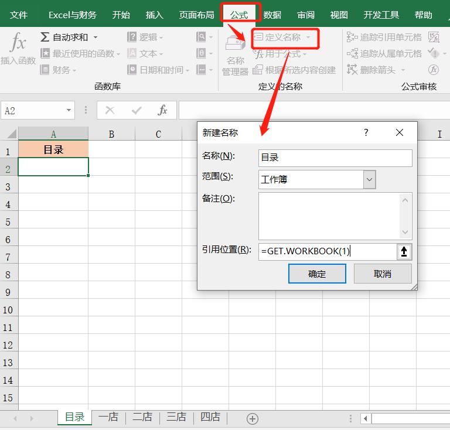Image resolution: width=450 pixels, height=430 pixels.
Task: Click comment box scroll up arrow
Action: tap(405, 200)
